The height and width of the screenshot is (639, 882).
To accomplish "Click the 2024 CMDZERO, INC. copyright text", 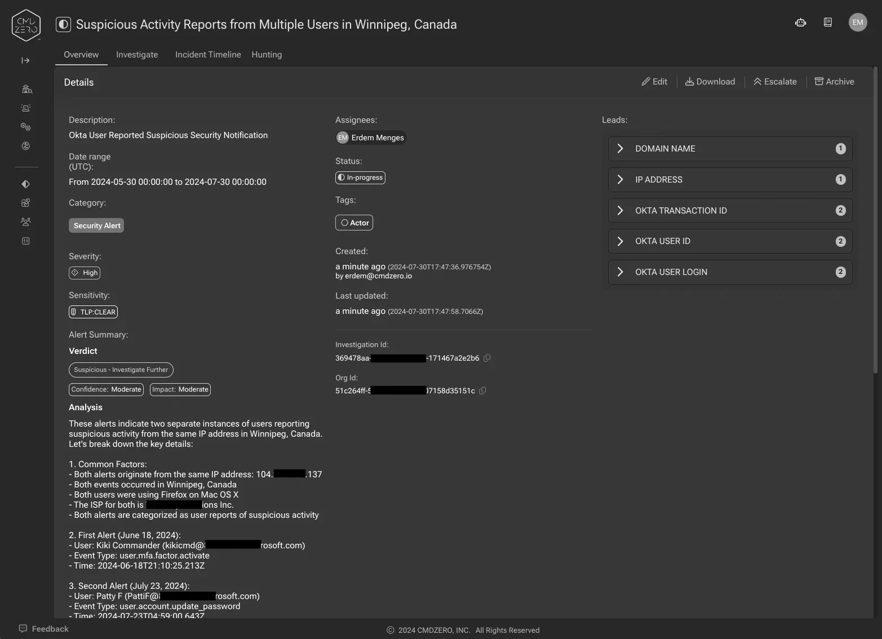I will (x=434, y=631).
